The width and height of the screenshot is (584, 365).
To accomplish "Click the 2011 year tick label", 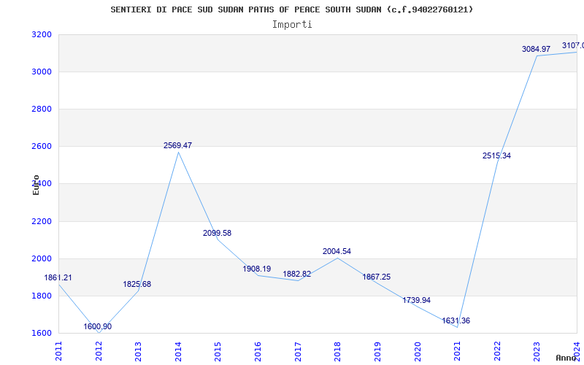I will tap(59, 350).
